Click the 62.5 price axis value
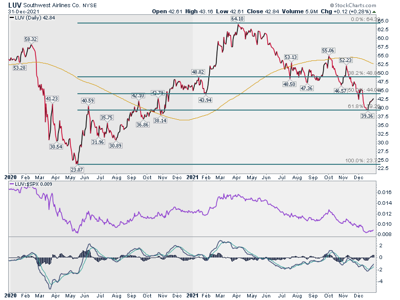Image resolution: width=400 pixels, height=300 pixels. click(x=383, y=30)
